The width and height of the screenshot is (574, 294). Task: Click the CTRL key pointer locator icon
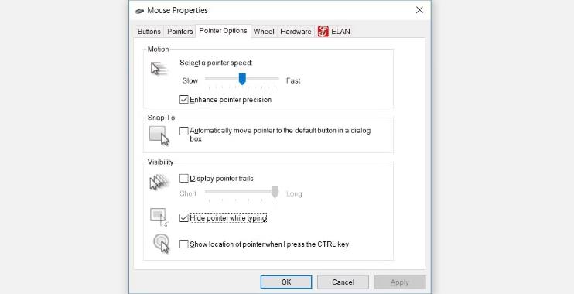click(x=162, y=244)
